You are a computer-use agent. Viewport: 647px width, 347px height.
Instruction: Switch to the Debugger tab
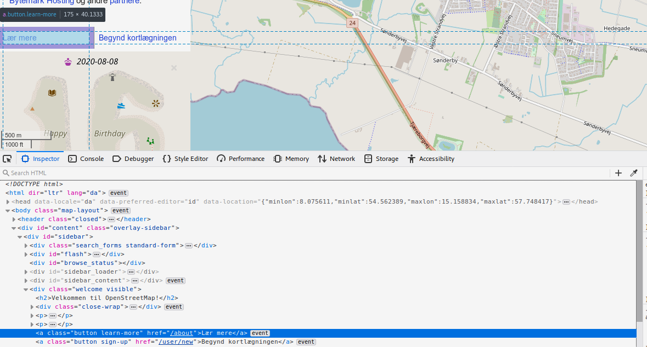133,159
